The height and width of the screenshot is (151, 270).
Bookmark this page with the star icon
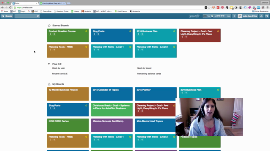(209, 8)
